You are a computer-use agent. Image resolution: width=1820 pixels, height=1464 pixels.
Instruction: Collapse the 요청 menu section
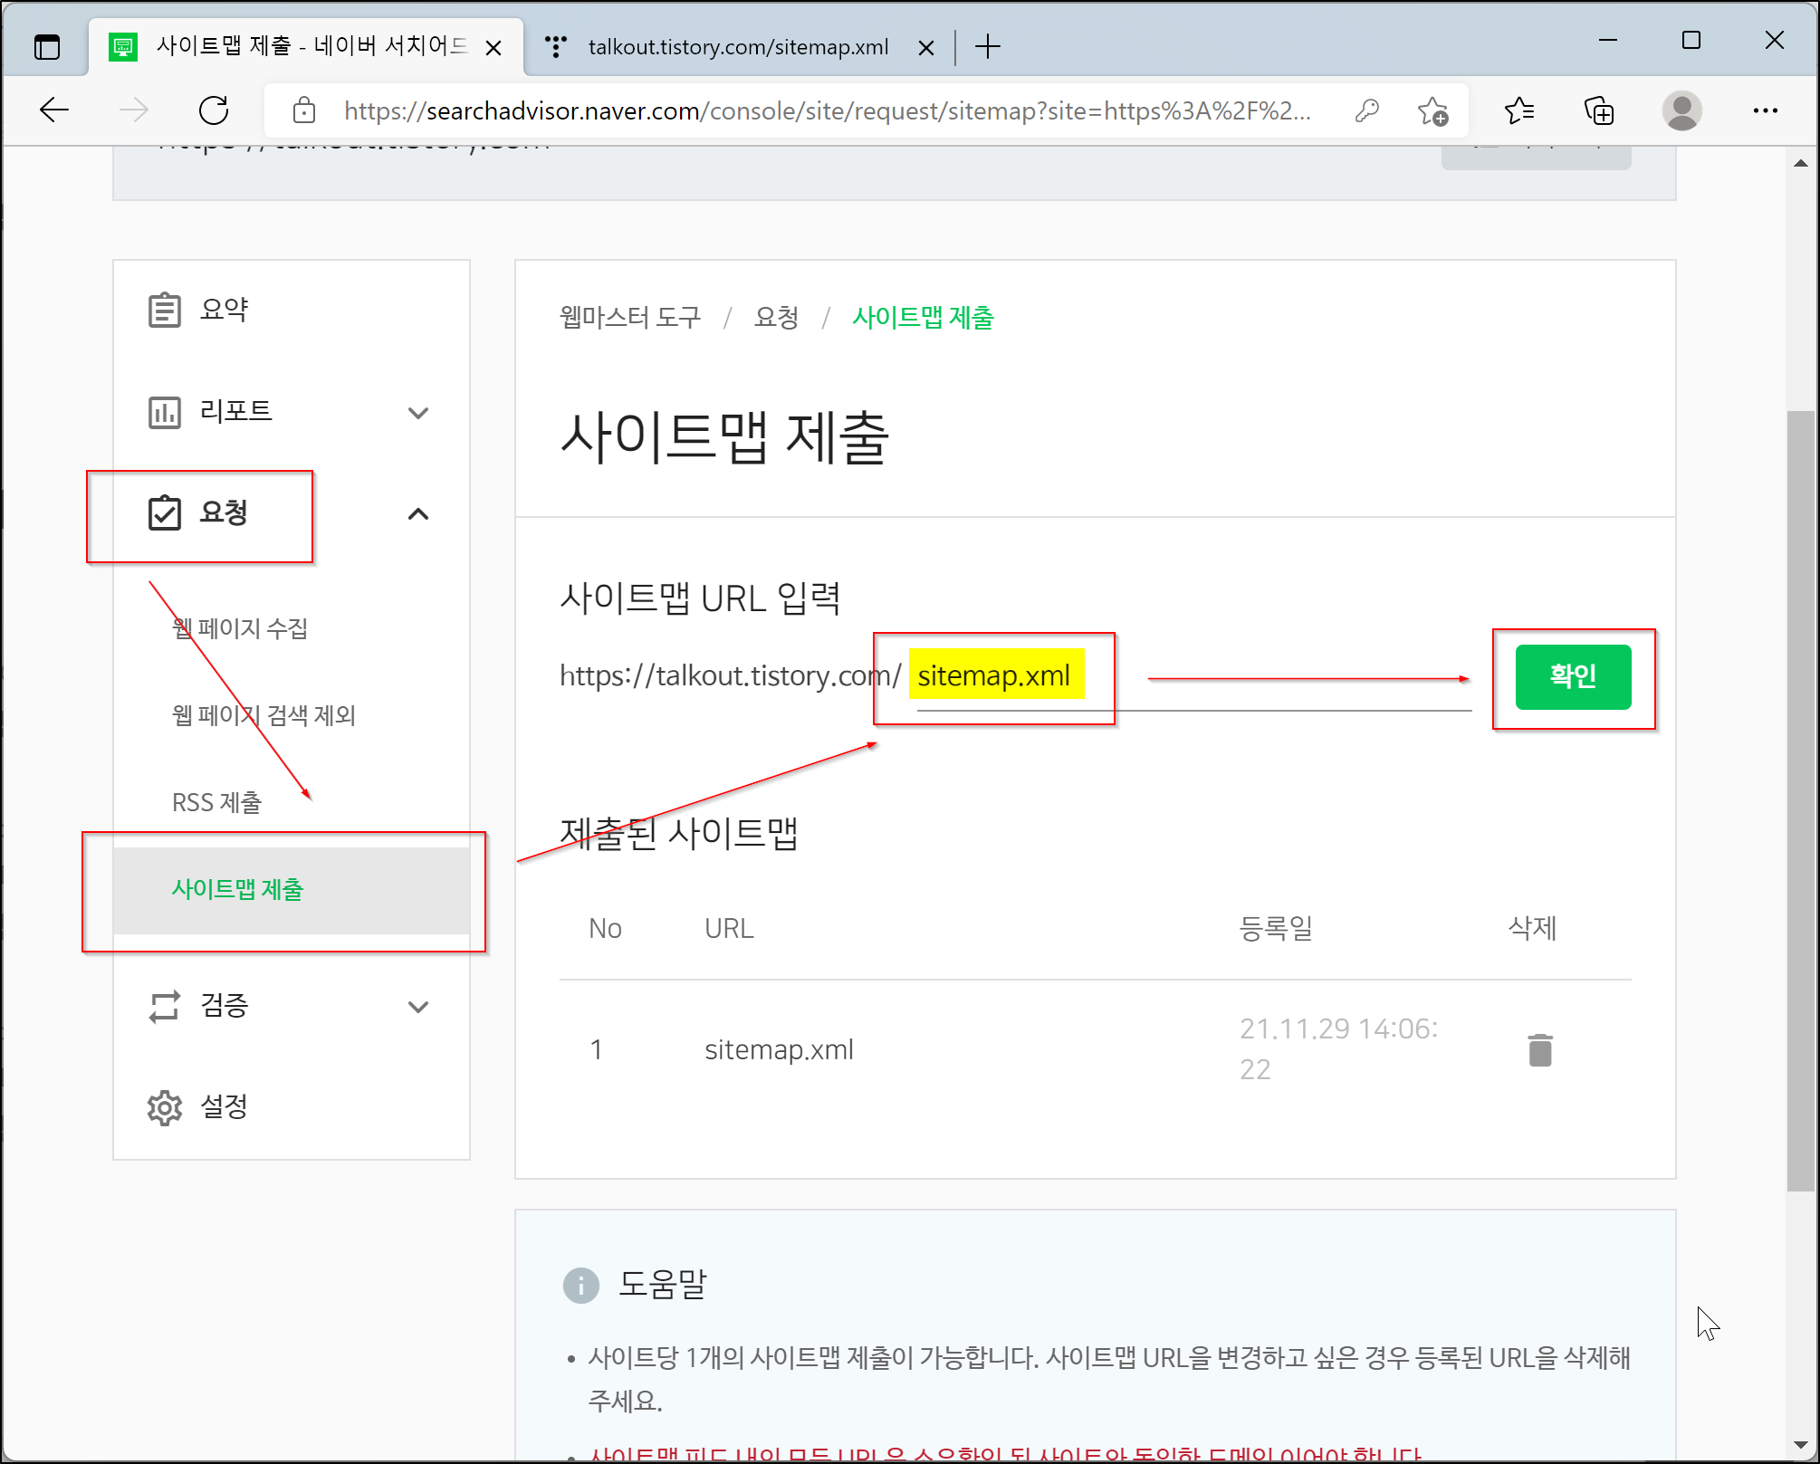tap(417, 514)
